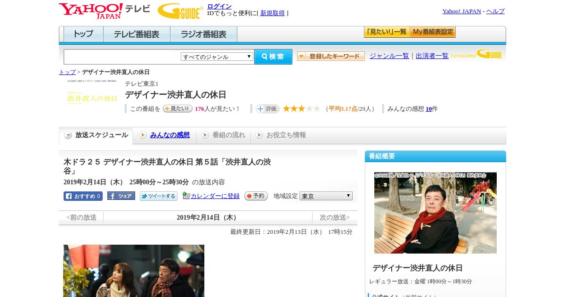Open the 10 reviews count link

click(x=429, y=109)
